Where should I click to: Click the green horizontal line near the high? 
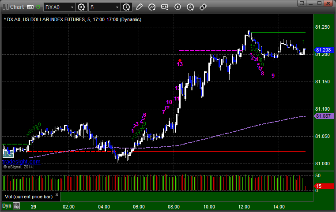point(278,33)
